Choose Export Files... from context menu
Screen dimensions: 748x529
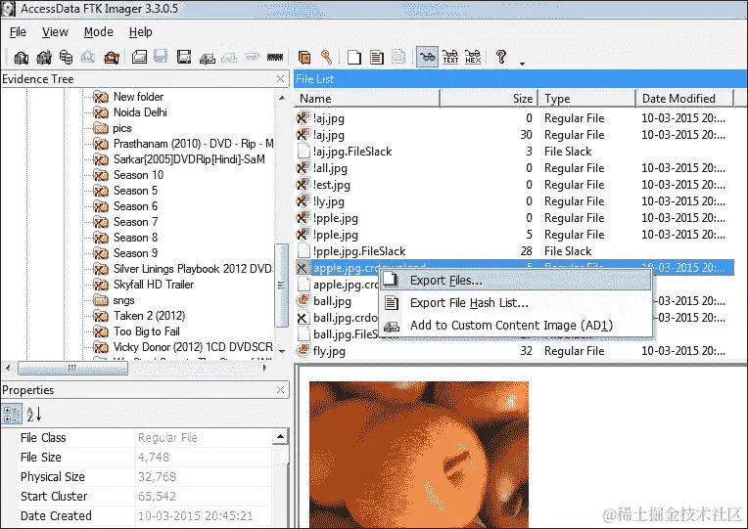[x=515, y=281]
